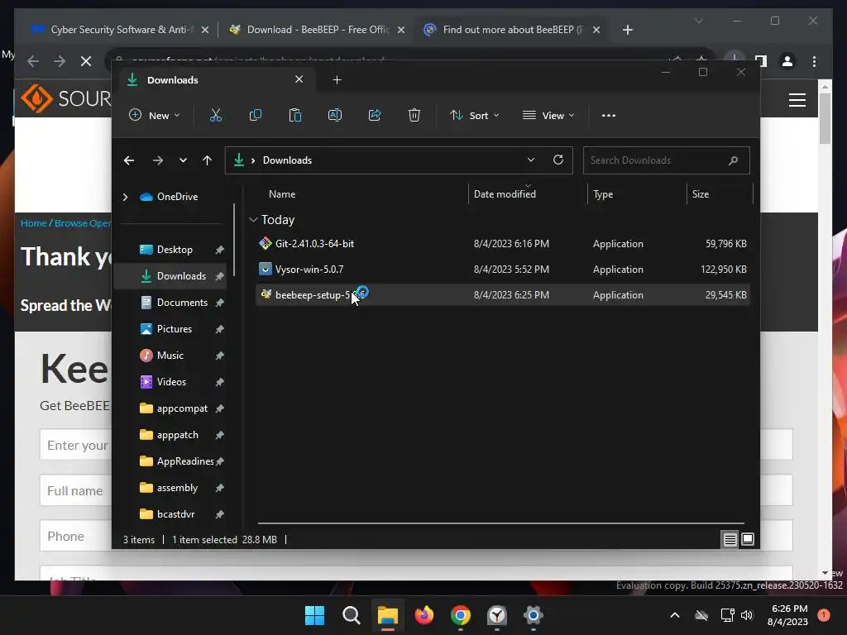Screen dimensions: 847x635
Task: Open taskbar Search
Action: 351,615
